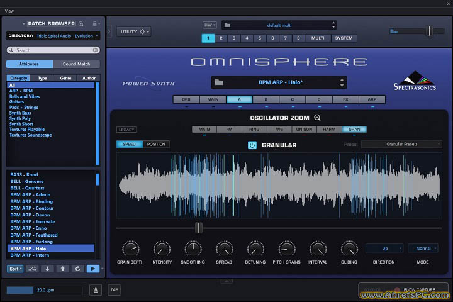
Task: Select the Synth Bass category
Action: point(20,113)
